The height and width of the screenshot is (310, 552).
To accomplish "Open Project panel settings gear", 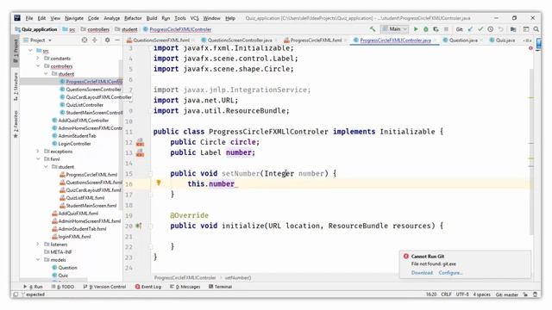I will [107, 40].
